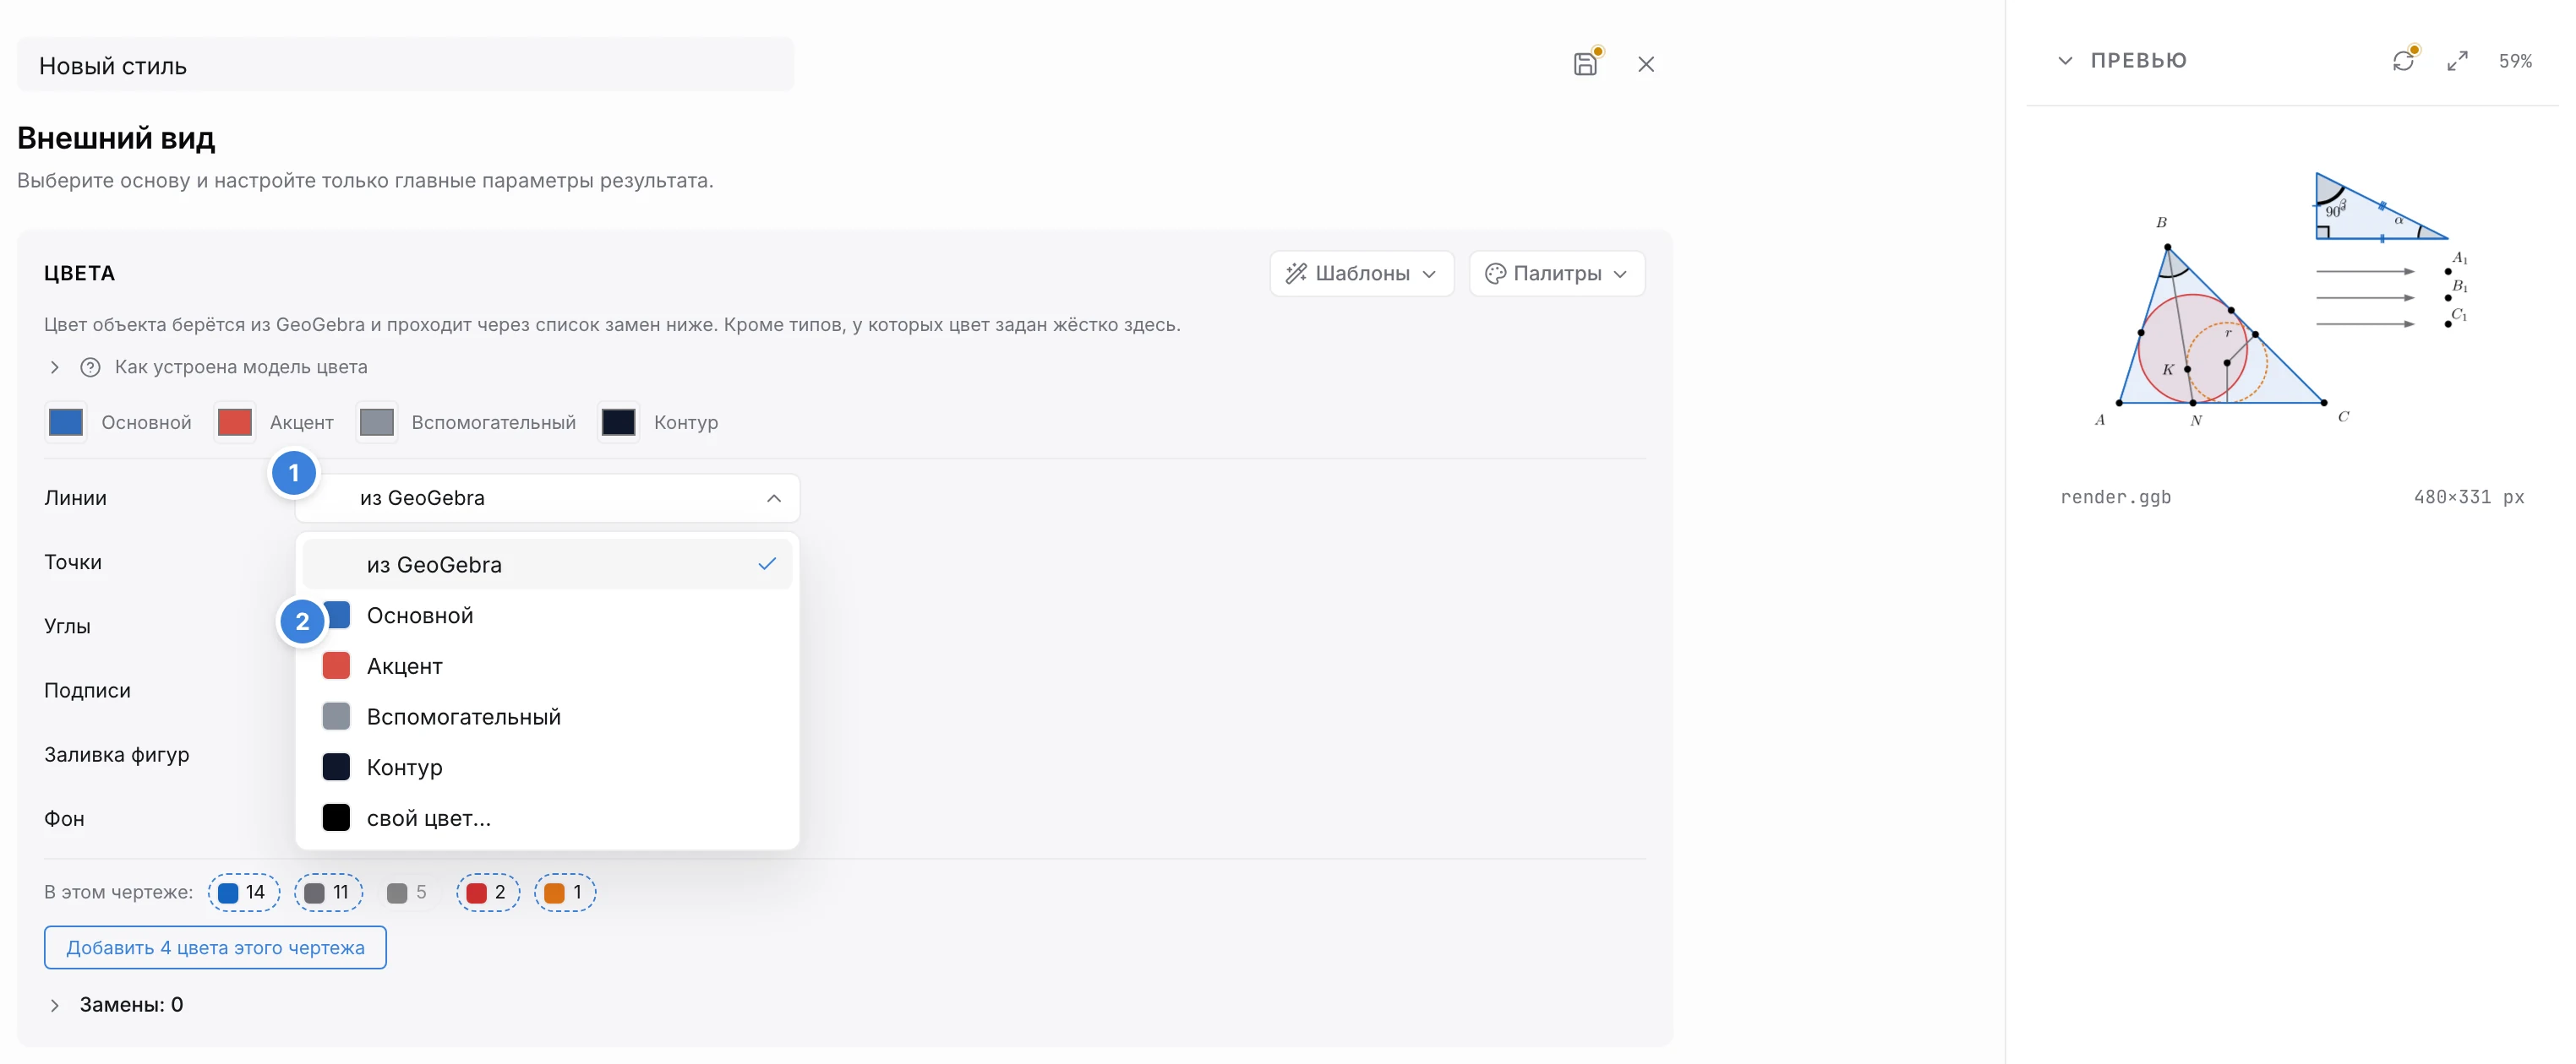Screen dimensions: 2576x1064
Task: Click the 'Новый стиль' name field
Action: coord(405,65)
